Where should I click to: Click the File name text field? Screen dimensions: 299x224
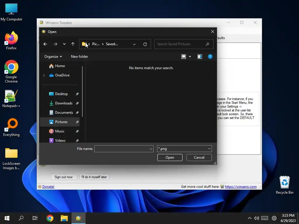click(122, 149)
